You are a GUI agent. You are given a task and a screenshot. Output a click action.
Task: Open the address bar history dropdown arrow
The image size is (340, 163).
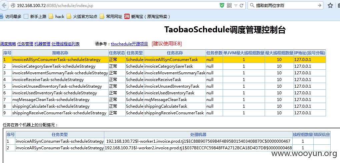point(236,6)
